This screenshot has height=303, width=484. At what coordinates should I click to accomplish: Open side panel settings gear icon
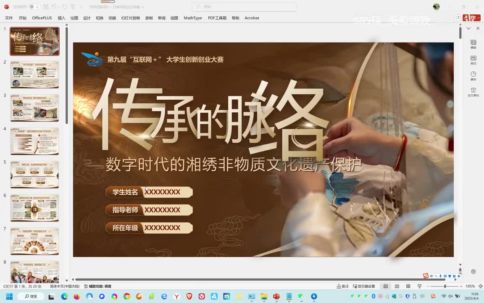pyautogui.click(x=473, y=271)
